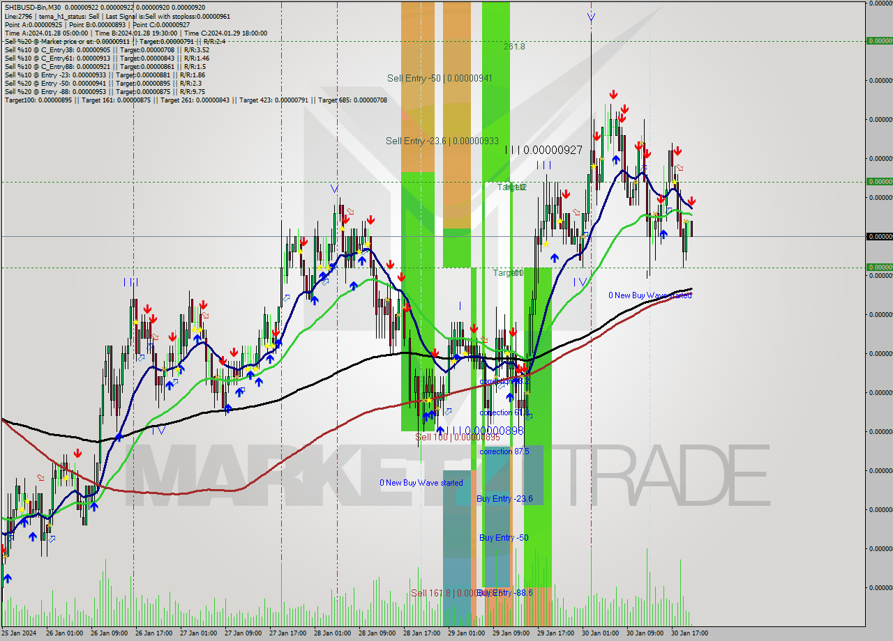Click the 'Sell %20 @ Entry -50' info line

(x=103, y=83)
